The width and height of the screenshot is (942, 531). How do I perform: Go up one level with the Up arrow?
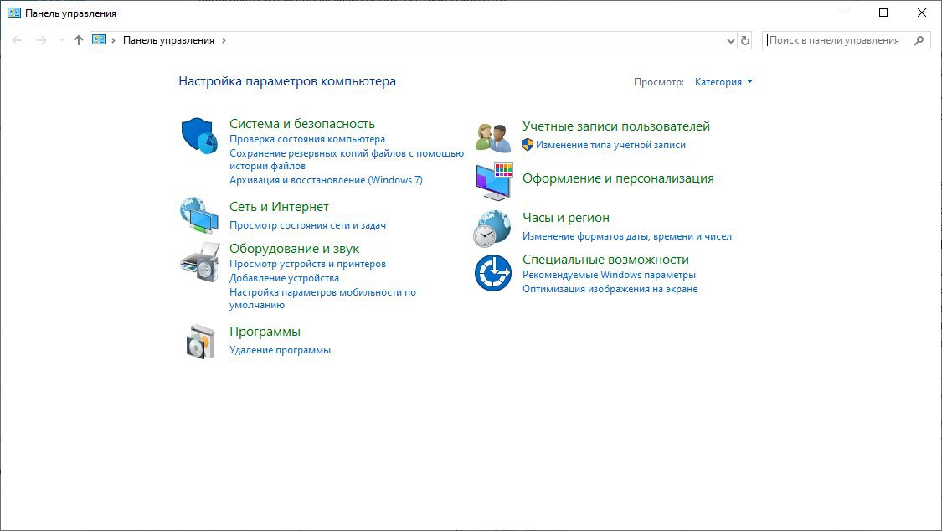click(78, 40)
